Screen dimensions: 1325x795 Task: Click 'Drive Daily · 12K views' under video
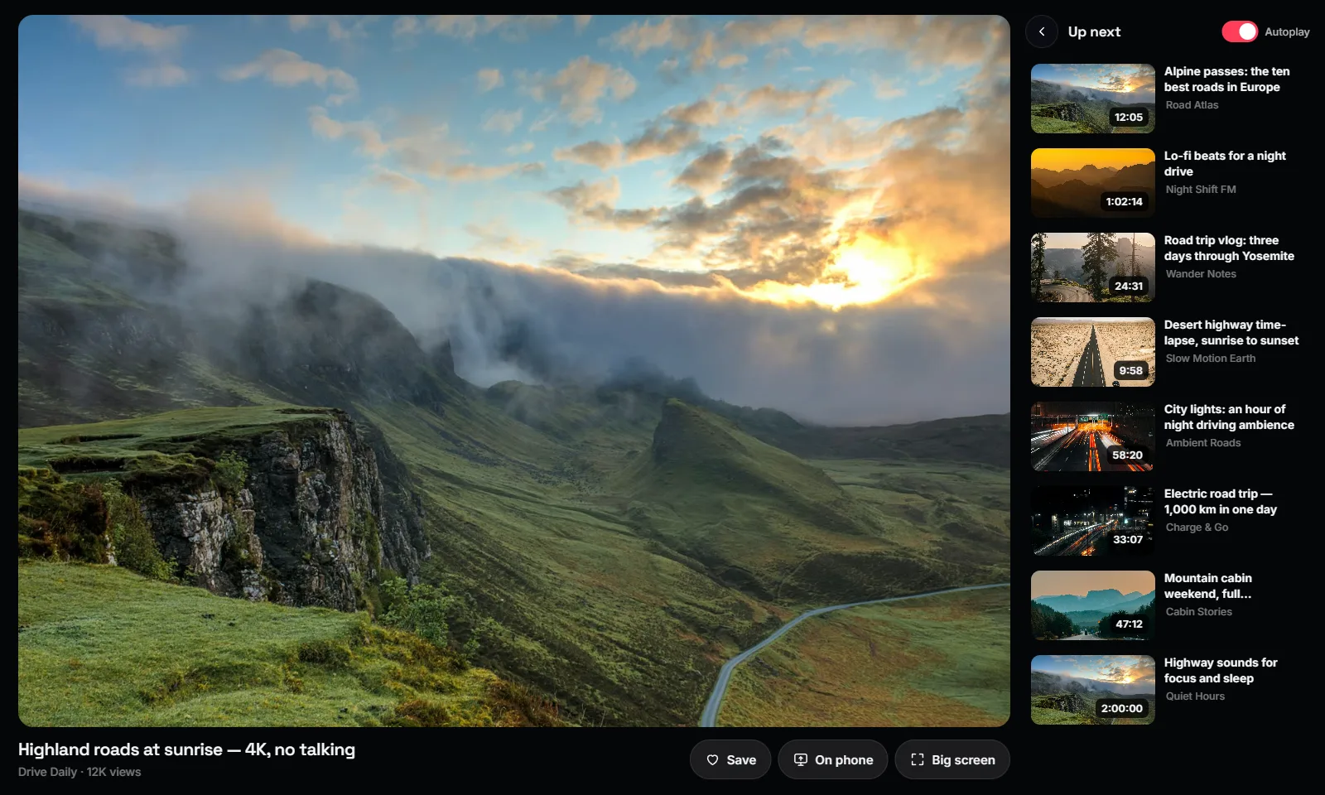pyautogui.click(x=79, y=772)
